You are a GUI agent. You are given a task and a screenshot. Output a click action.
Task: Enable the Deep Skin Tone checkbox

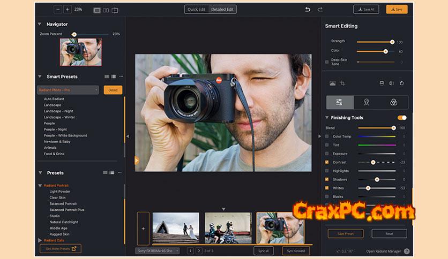click(327, 62)
